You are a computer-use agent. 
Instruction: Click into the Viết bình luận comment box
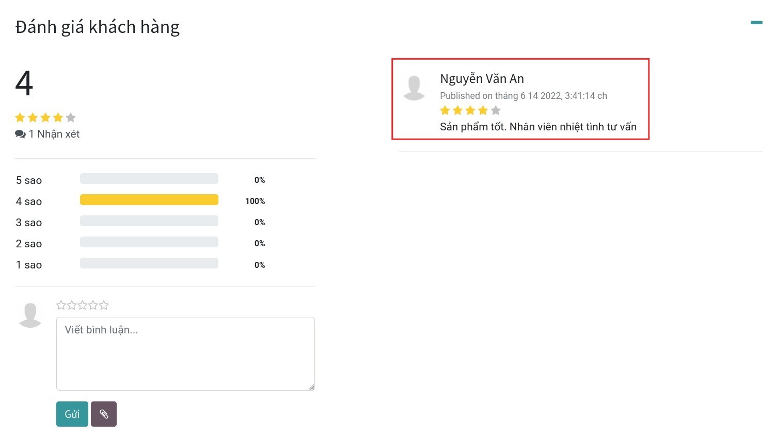click(185, 353)
